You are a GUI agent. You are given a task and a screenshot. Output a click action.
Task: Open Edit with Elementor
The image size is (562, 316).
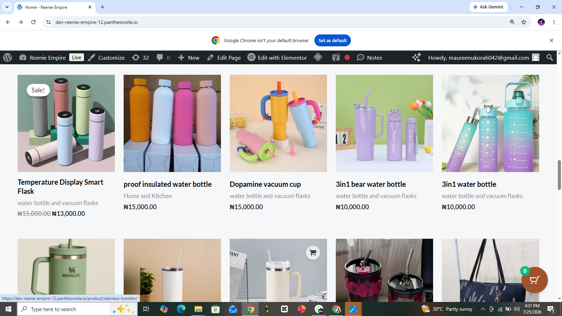(x=277, y=58)
